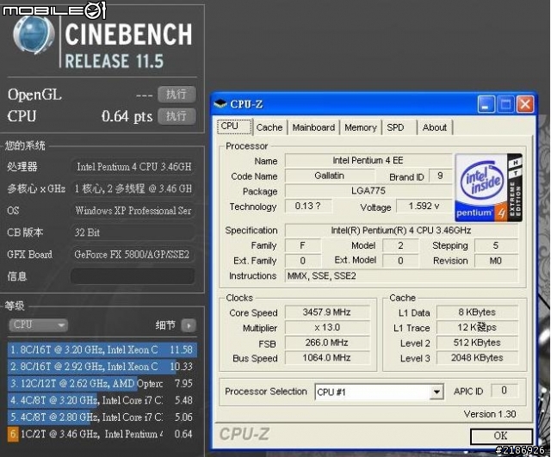The width and height of the screenshot is (551, 457).
Task: Select ranking row 4 Intel Core i7 5.48
Action: [x=102, y=400]
